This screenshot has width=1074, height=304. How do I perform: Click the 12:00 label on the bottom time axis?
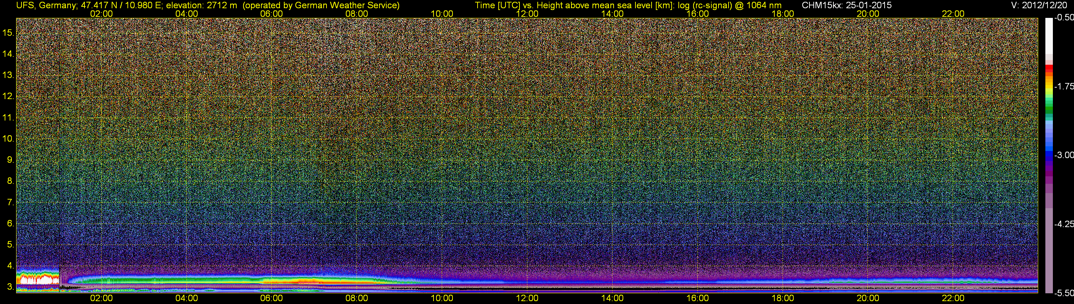[x=527, y=298]
